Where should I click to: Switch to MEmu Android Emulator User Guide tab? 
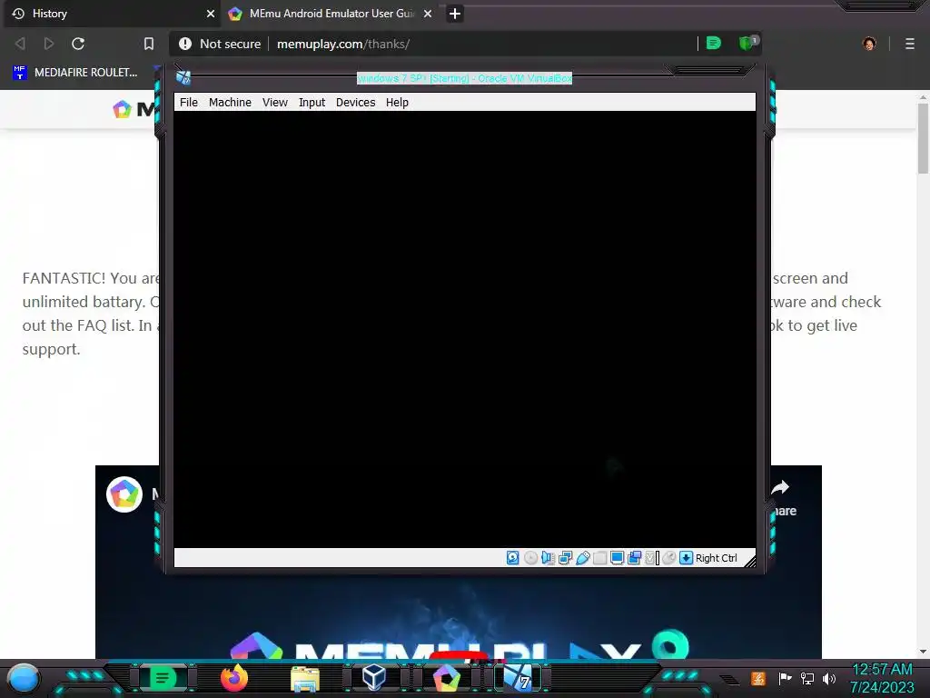click(331, 14)
